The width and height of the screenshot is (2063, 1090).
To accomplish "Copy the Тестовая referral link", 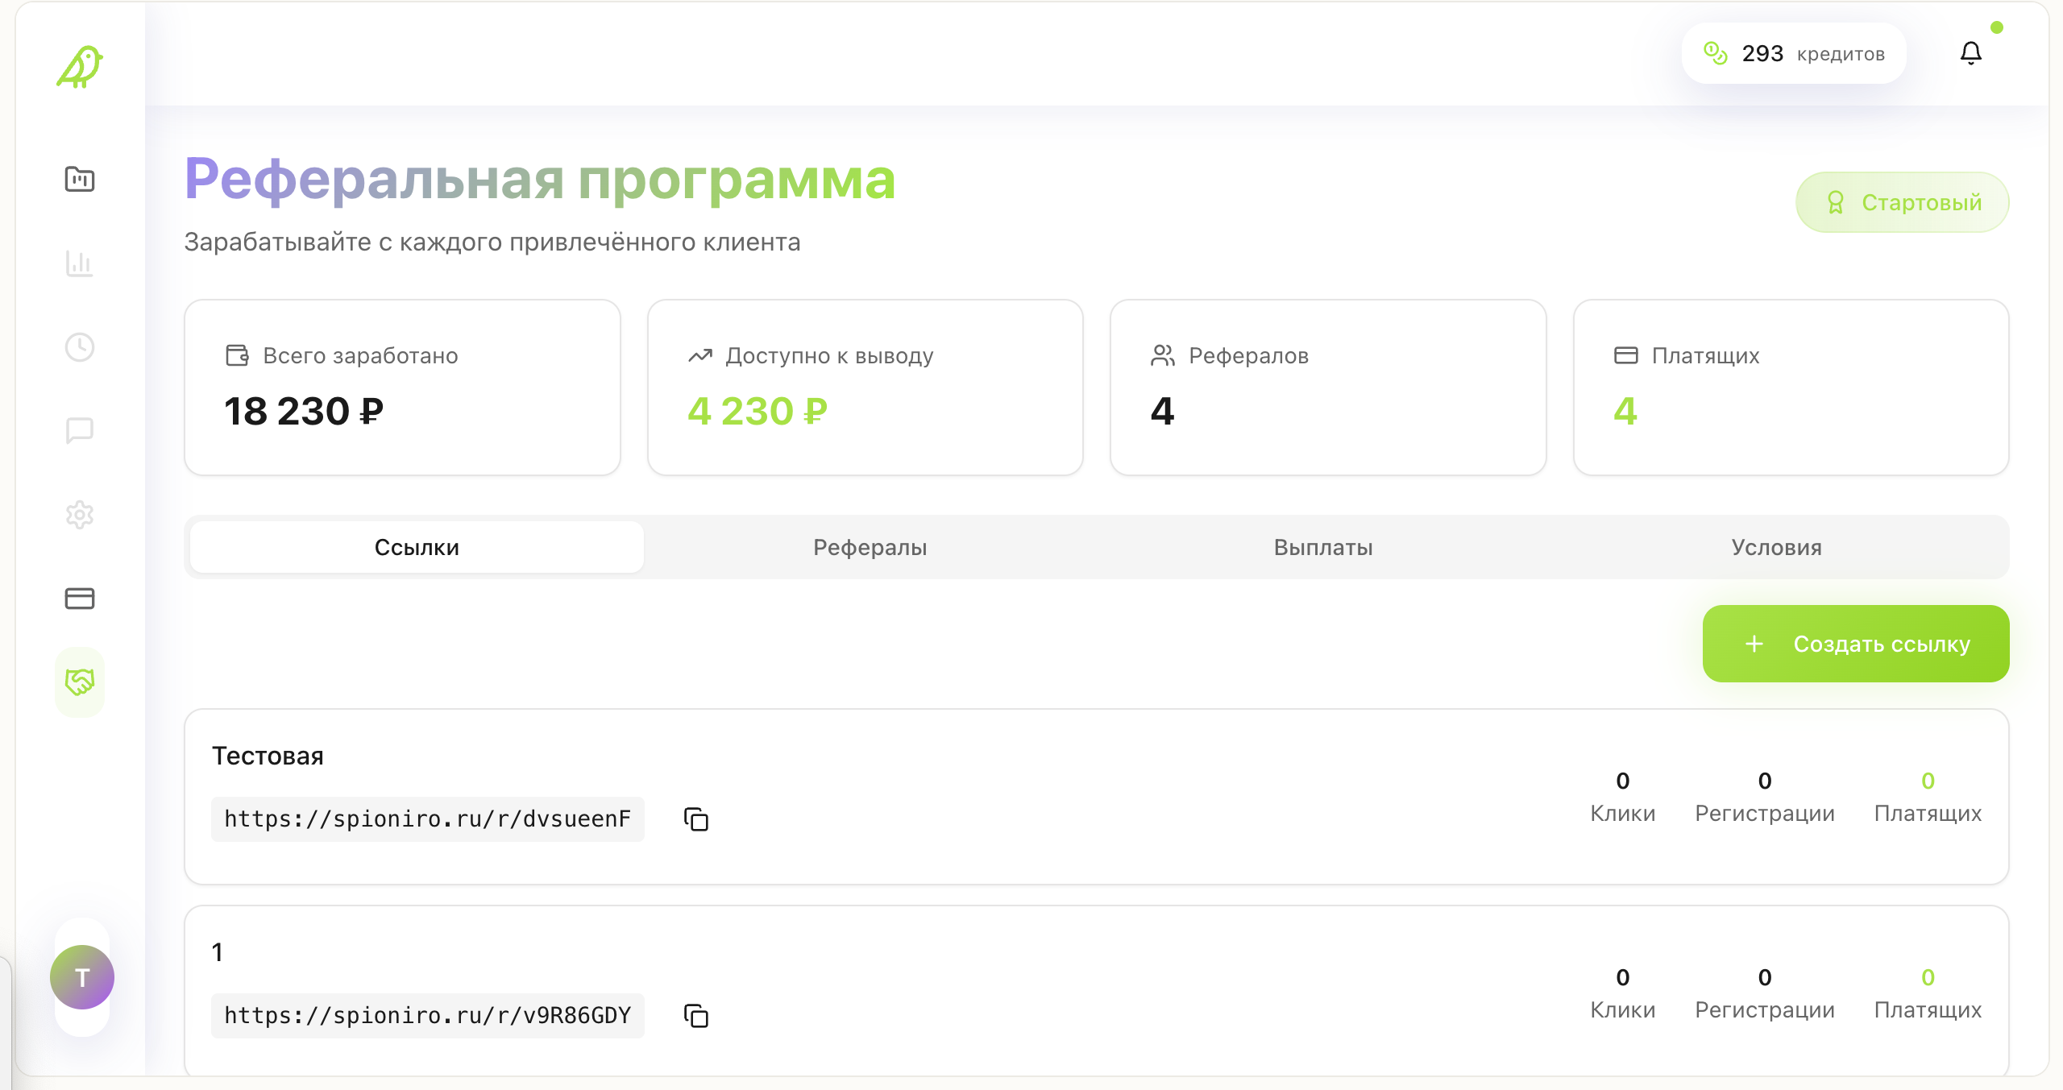I will pyautogui.click(x=695, y=819).
